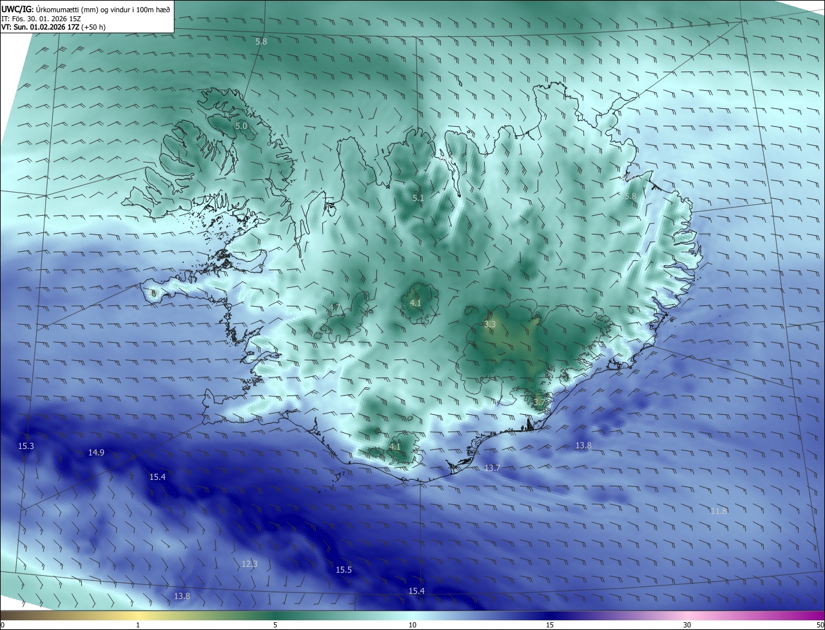
Task: Click the colour scale tick label 50
Action: point(820,625)
